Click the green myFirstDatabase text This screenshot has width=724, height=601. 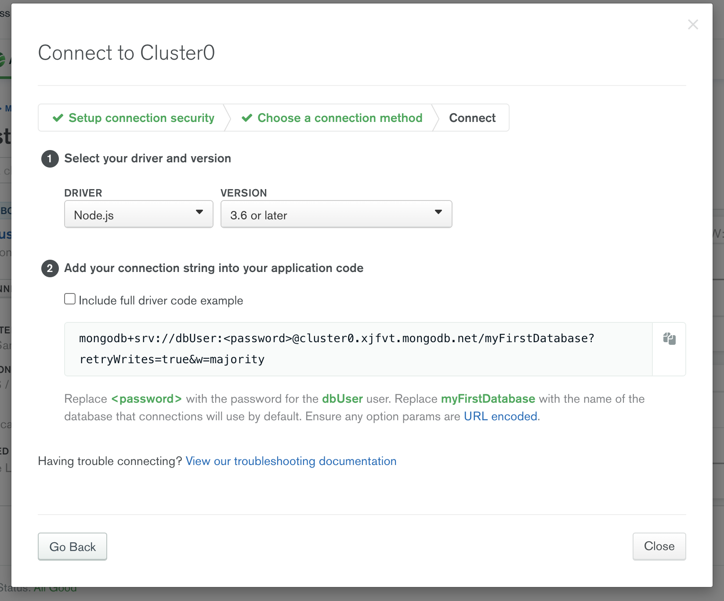pyautogui.click(x=488, y=399)
